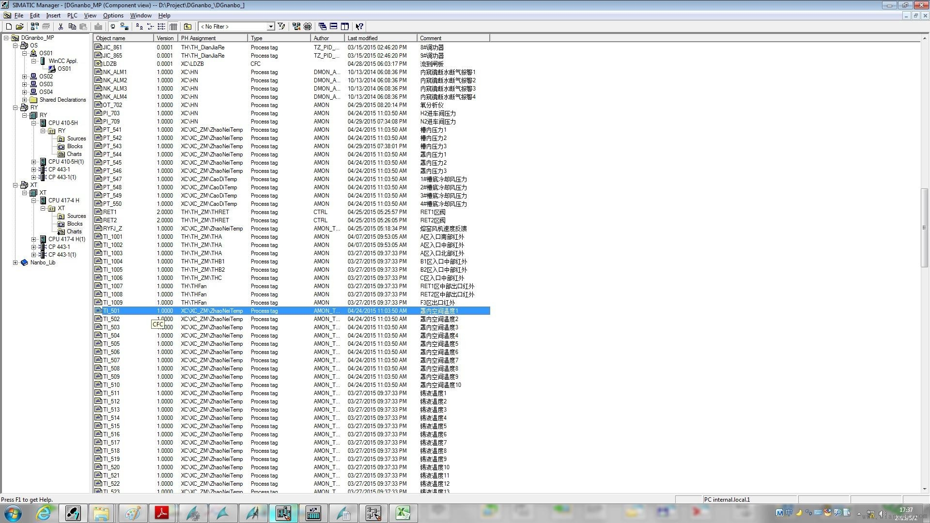Click the Download to PLC toolbar icon
This screenshot has width=930, height=523.
click(98, 27)
